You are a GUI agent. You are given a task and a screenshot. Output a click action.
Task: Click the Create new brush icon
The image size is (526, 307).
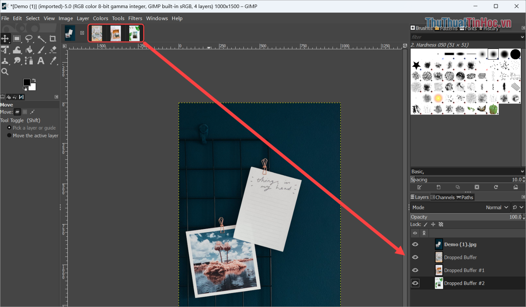438,187
